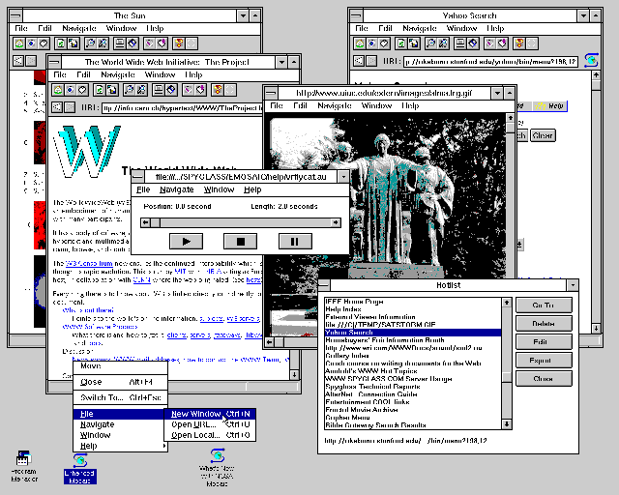Click the reload page icon in The Sun toolbar
Screen dimensions: 619x495
coord(60,44)
